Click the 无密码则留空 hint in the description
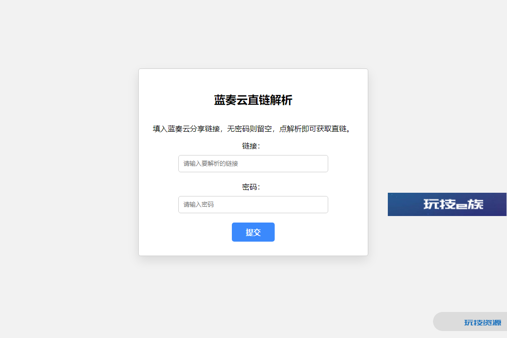The width and height of the screenshot is (507, 338). [x=250, y=129]
